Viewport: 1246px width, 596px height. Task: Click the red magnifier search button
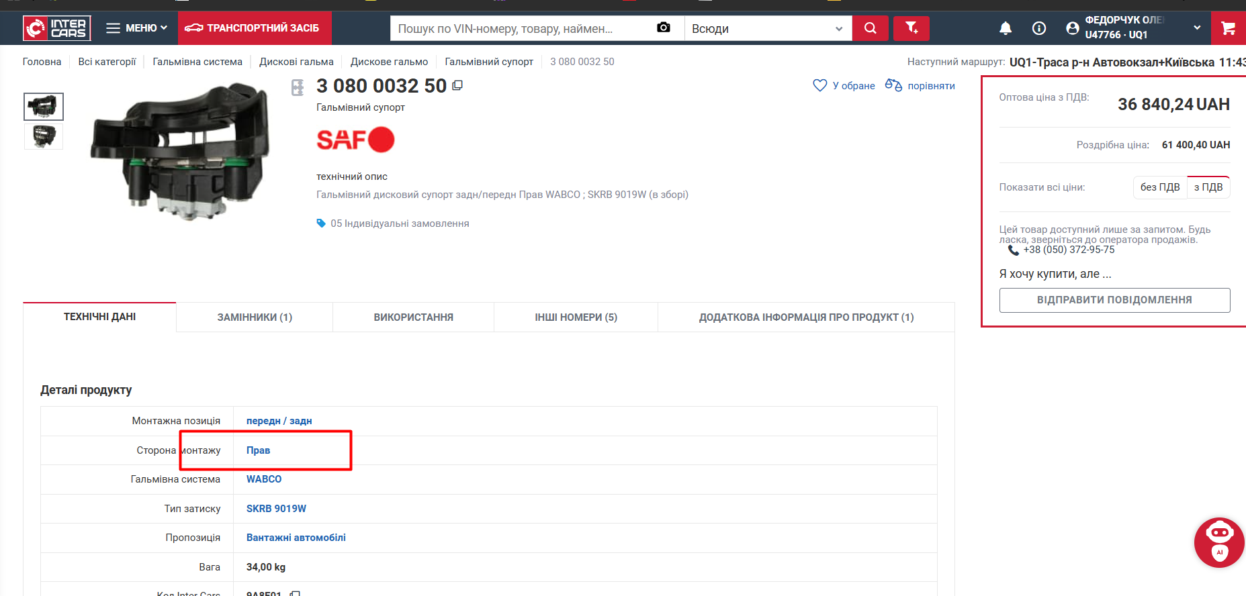coord(870,28)
